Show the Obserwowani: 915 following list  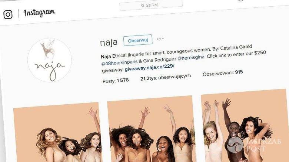(223, 73)
